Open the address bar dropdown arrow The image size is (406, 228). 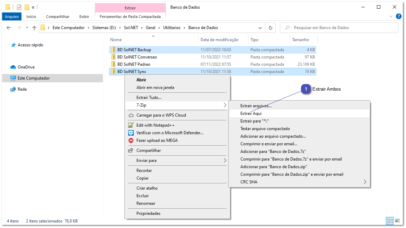point(260,27)
